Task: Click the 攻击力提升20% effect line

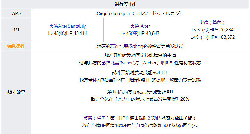Action: (140, 80)
